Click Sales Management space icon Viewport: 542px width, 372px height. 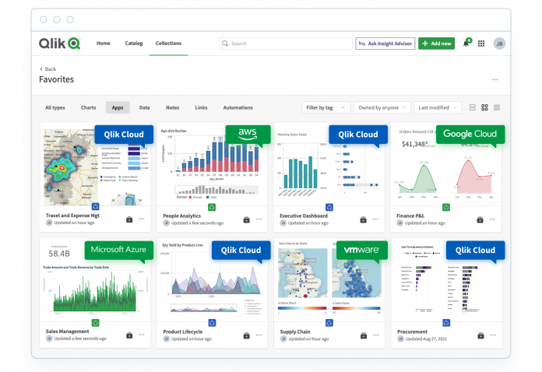(x=129, y=335)
